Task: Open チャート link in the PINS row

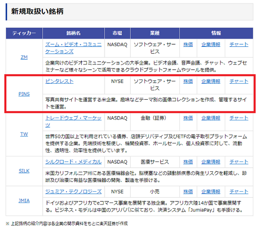Action: click(x=239, y=81)
